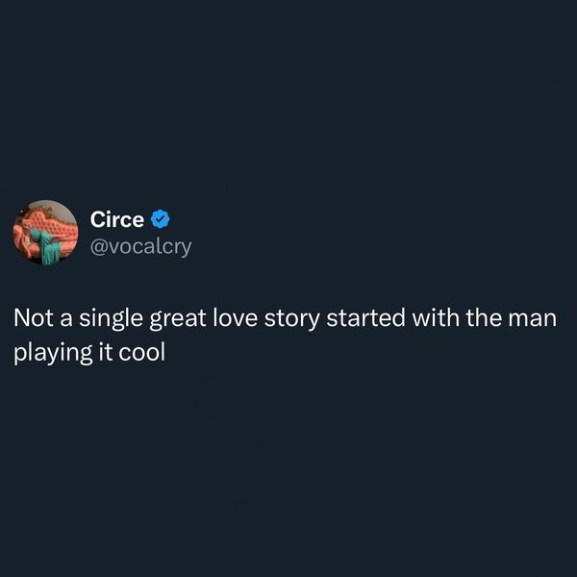Screen dimensions: 577x577
Task: Click the '@' symbol of the vocalcry handle
Action: [98, 247]
